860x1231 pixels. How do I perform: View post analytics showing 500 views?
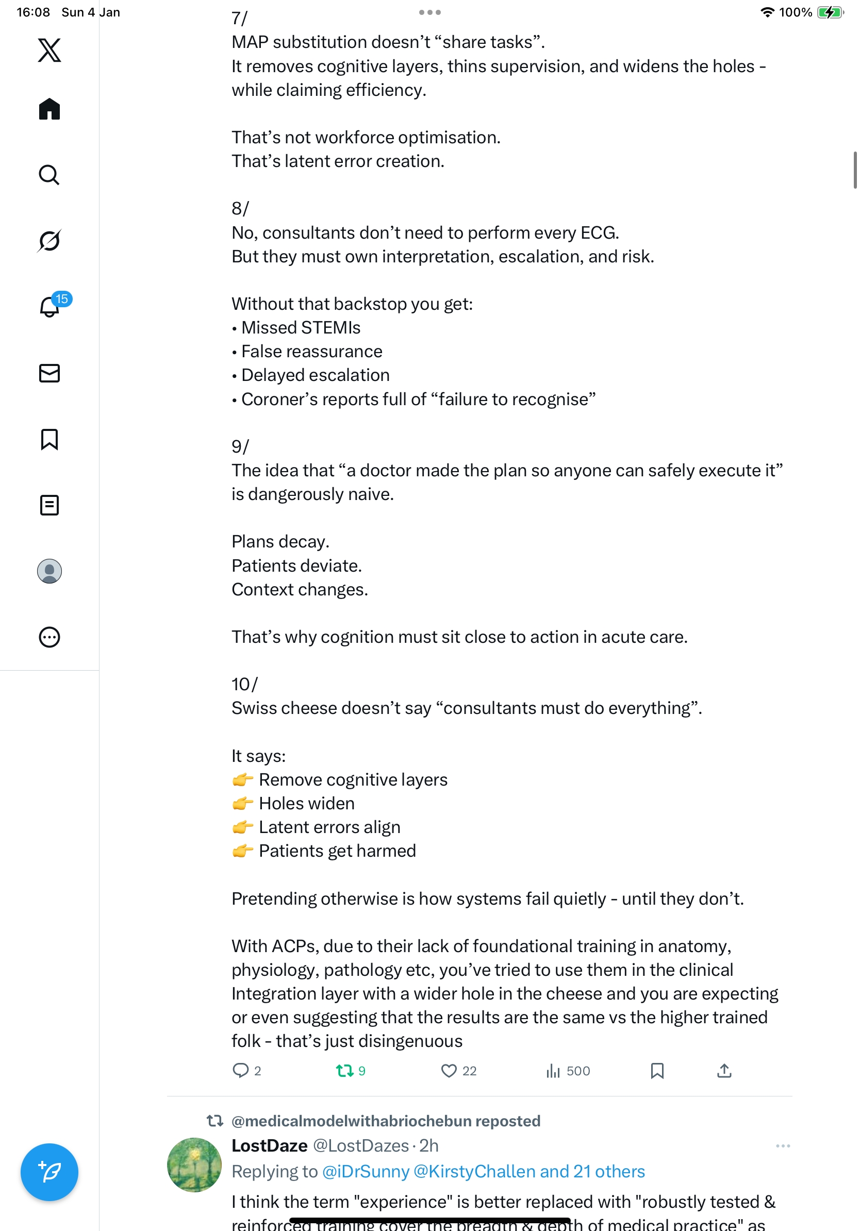click(553, 1071)
